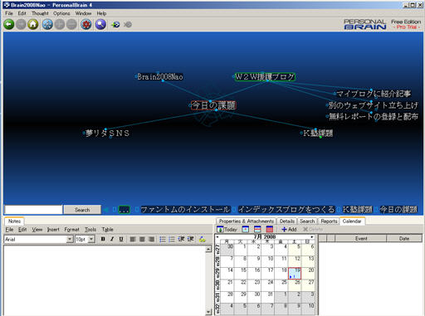Viewport: 425px width, 316px height.
Task: Click the Event column header
Action: click(x=361, y=238)
